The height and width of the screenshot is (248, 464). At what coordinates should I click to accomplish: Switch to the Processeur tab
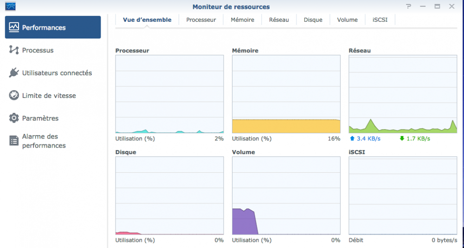point(201,20)
